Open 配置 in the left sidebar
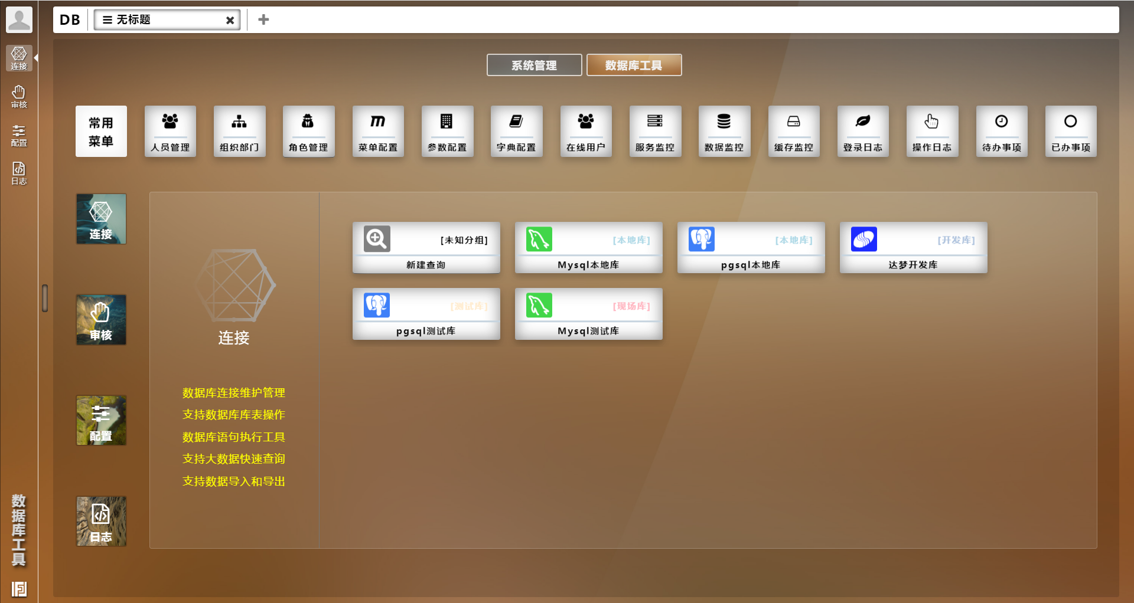Screen dimensions: 1134x603 pos(19,135)
